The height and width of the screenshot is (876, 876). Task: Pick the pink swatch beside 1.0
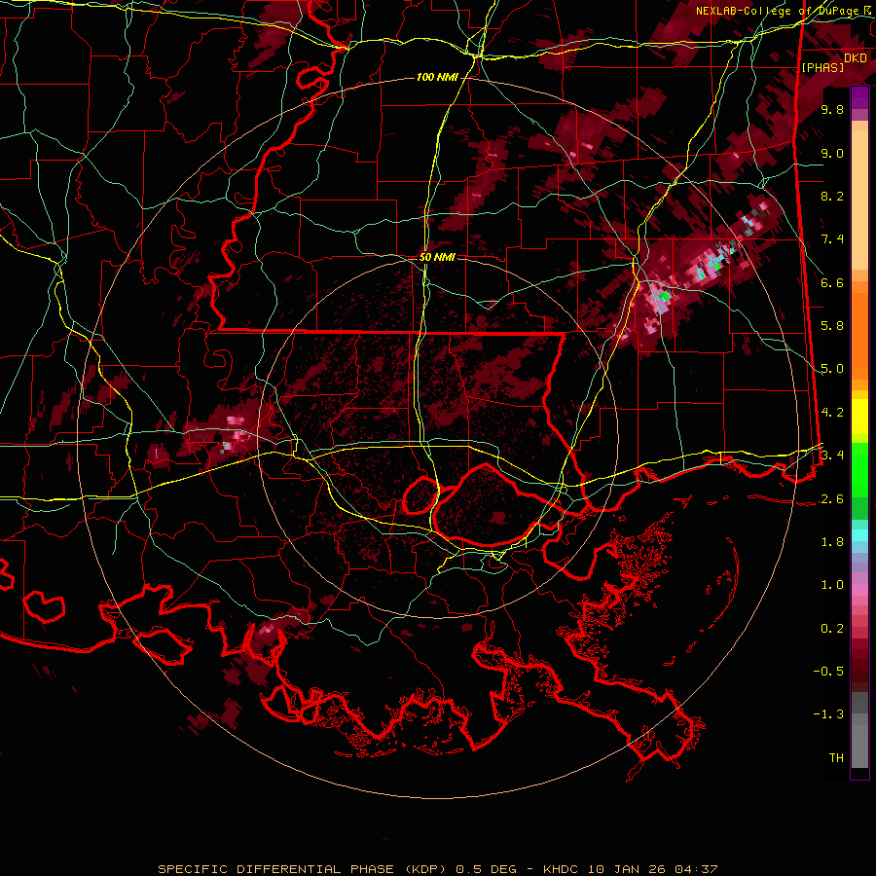(859, 590)
